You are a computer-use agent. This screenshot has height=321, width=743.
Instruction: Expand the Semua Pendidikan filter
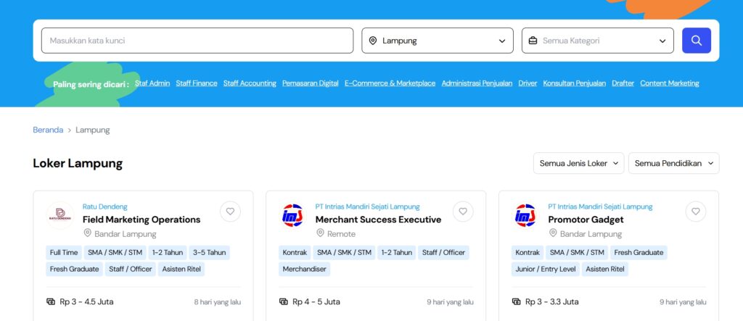point(673,163)
